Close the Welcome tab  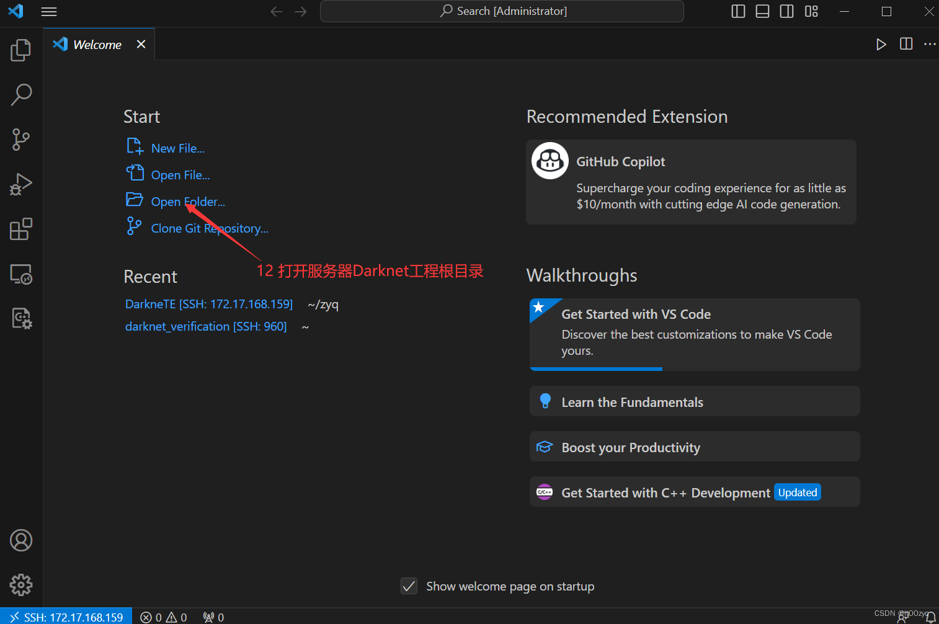(141, 44)
